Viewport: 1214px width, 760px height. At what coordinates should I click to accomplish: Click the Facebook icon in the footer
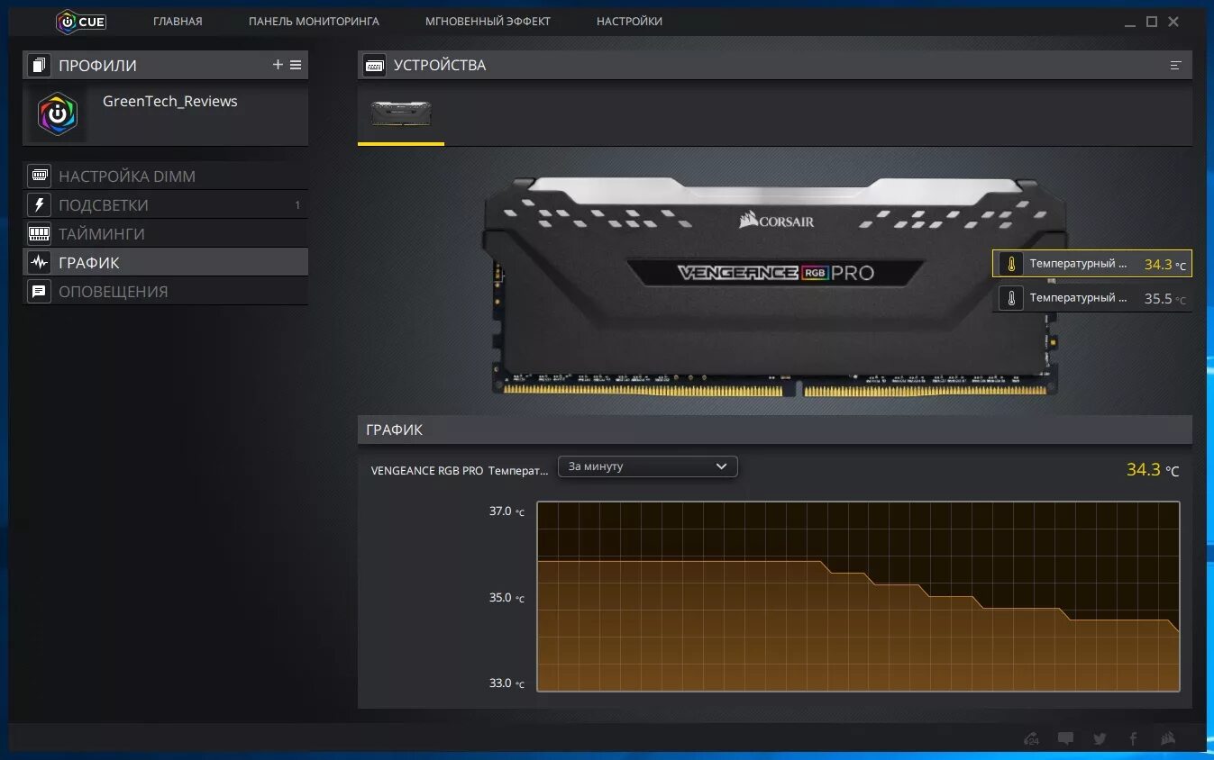click(x=1132, y=738)
